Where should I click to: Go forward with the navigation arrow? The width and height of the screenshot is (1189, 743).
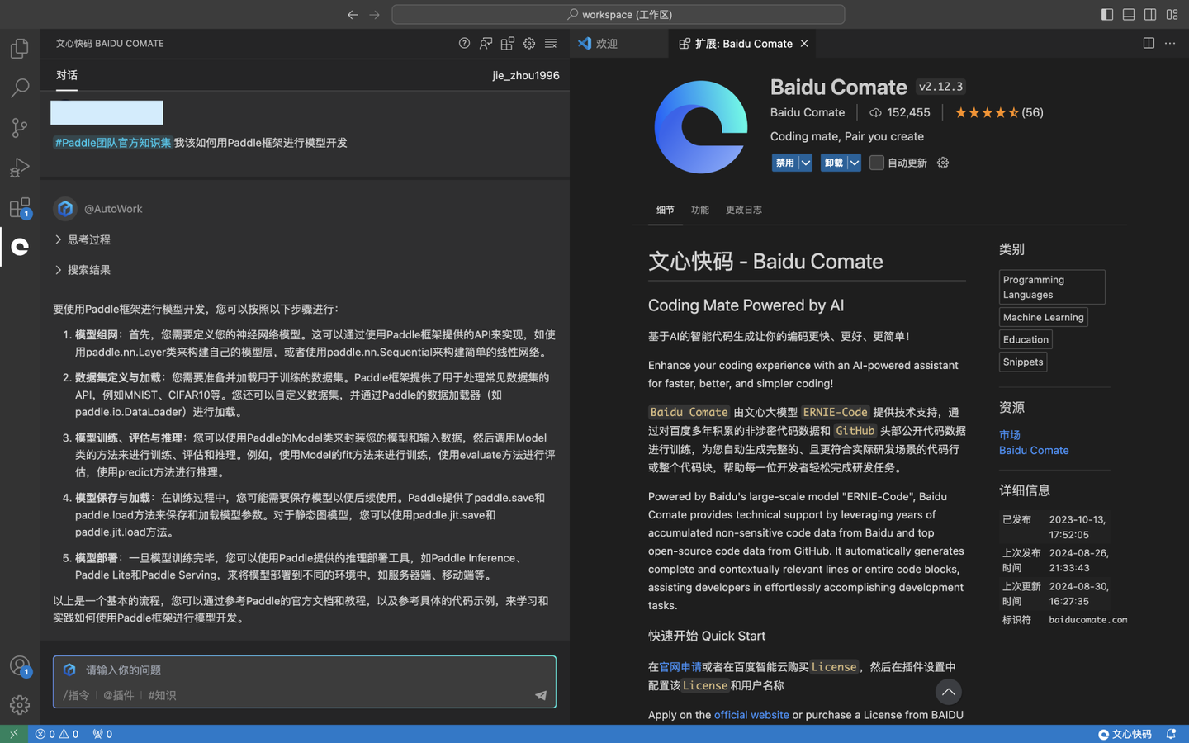[374, 14]
